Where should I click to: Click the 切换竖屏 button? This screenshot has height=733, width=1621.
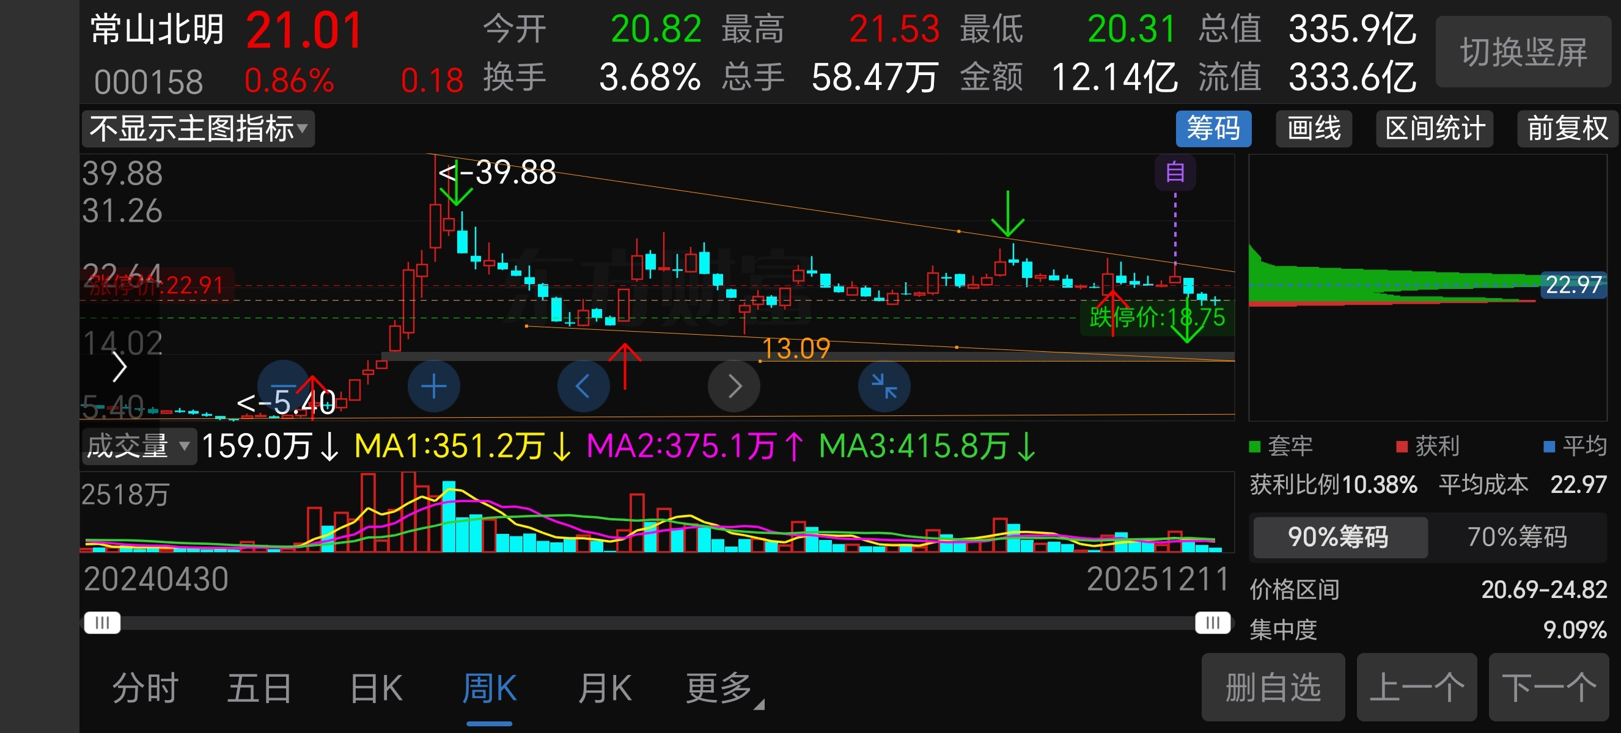pyautogui.click(x=1523, y=52)
